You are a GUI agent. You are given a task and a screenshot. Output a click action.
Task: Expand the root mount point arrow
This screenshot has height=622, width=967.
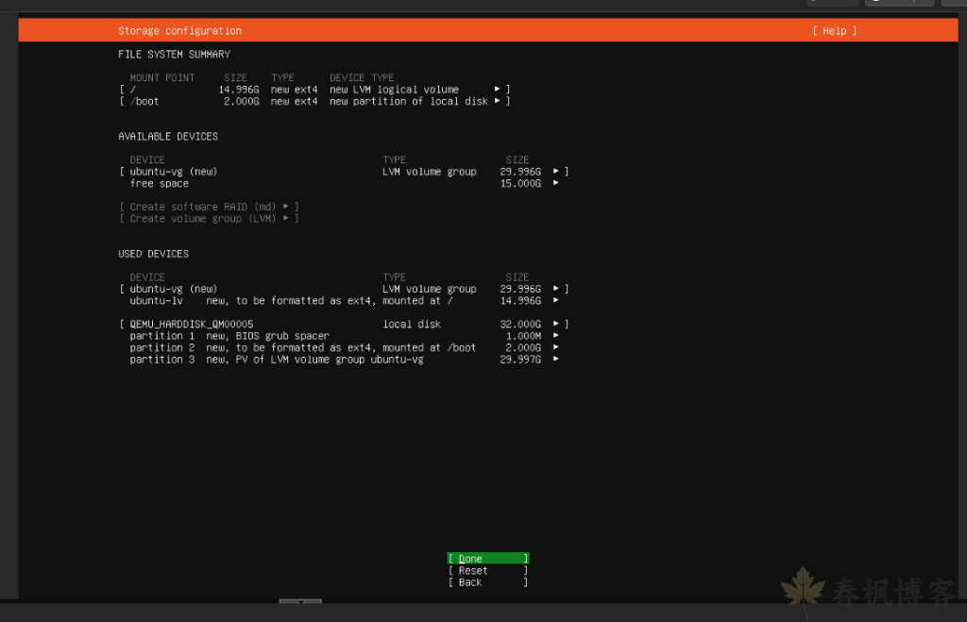click(x=497, y=90)
